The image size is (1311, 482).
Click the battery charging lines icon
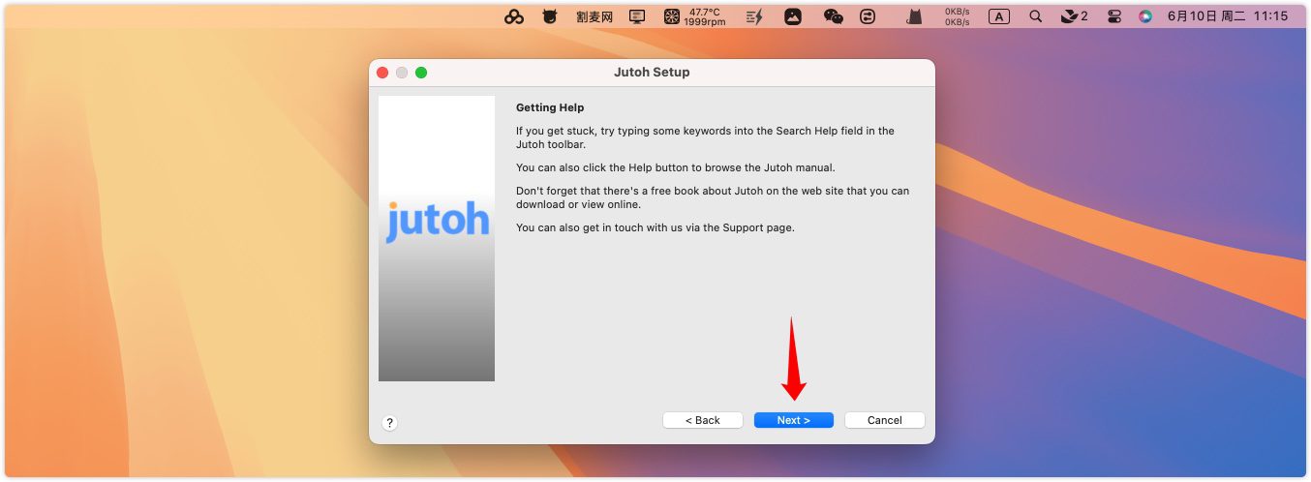[x=755, y=16]
